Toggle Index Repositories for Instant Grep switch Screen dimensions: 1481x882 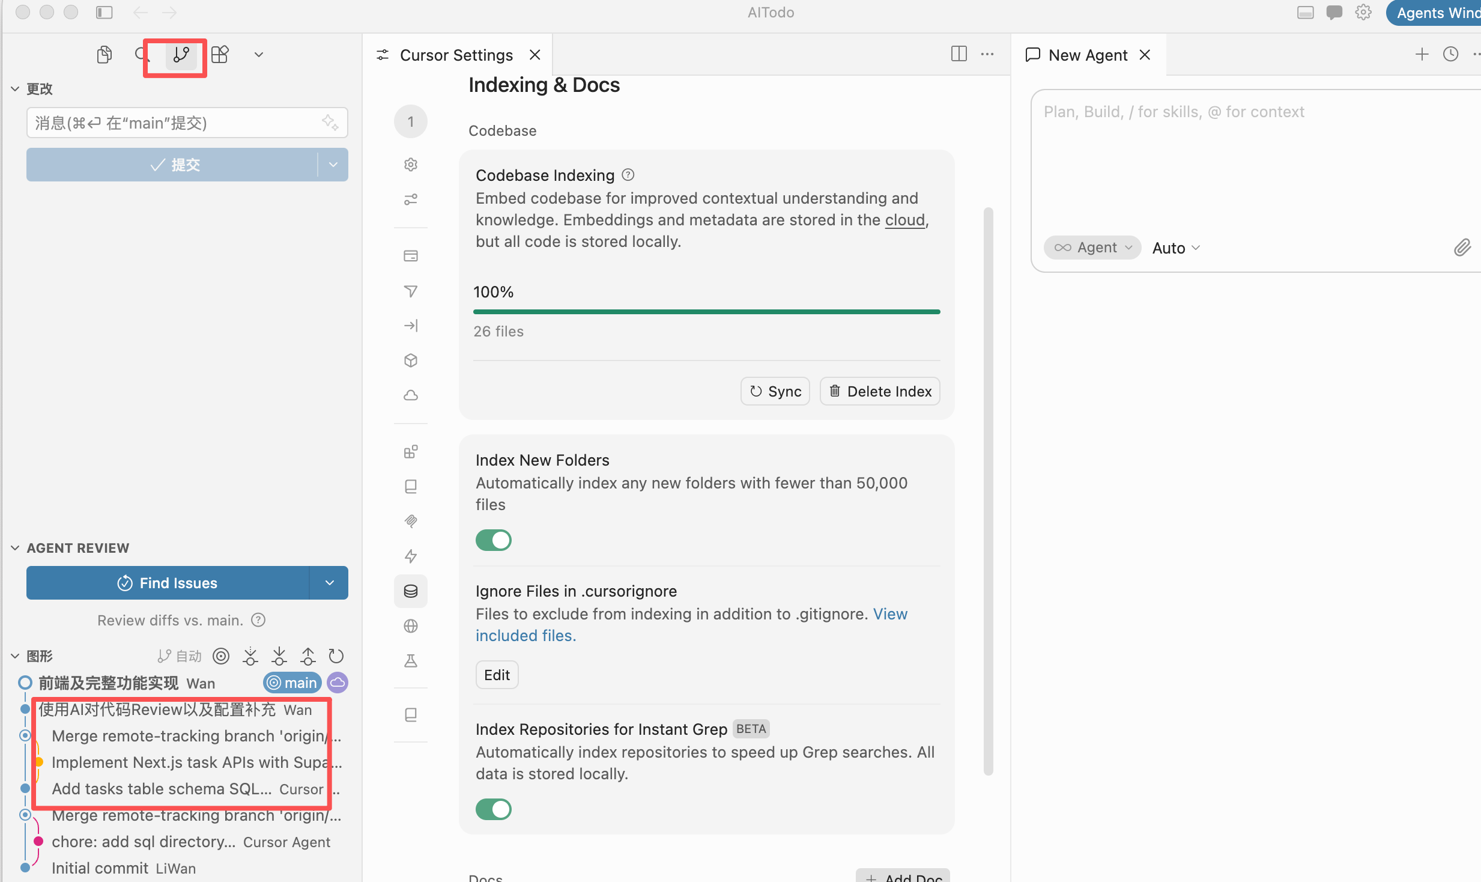[x=494, y=809]
